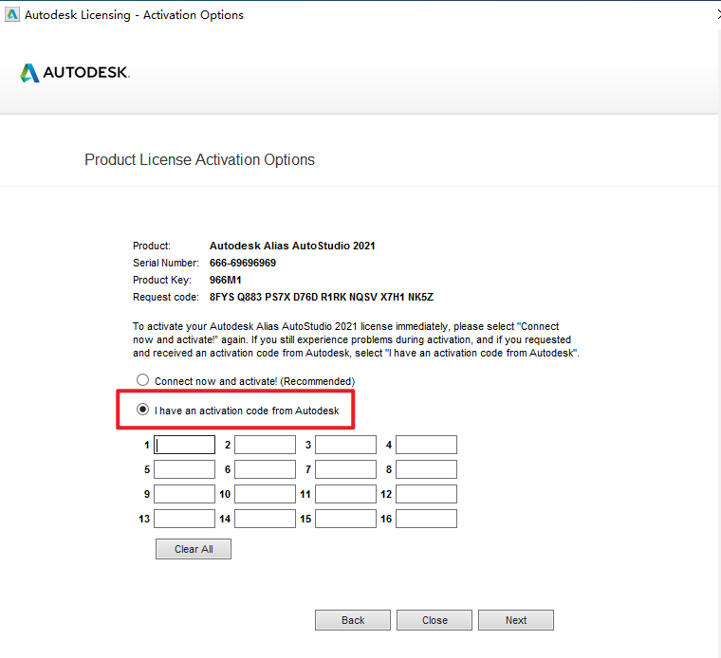Viewport: 721px width, 658px height.
Task: Click activation code field 13
Action: coord(184,519)
